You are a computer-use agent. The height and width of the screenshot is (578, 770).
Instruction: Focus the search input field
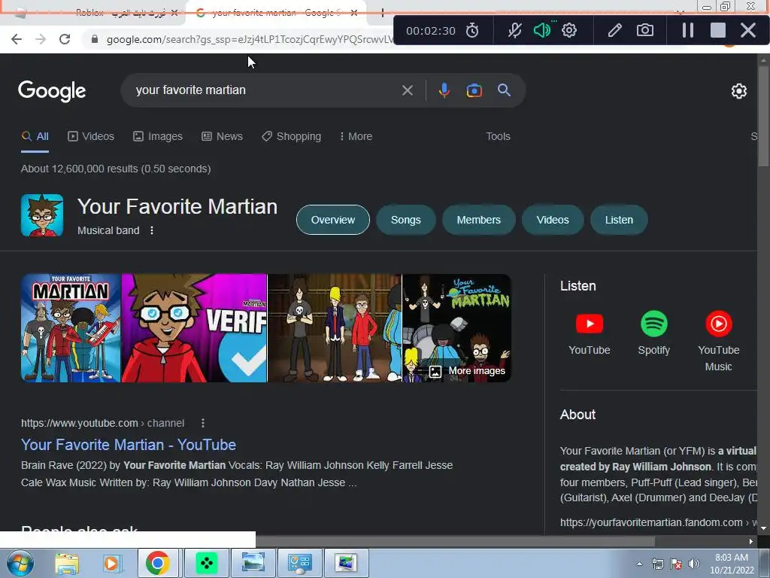[x=265, y=90]
